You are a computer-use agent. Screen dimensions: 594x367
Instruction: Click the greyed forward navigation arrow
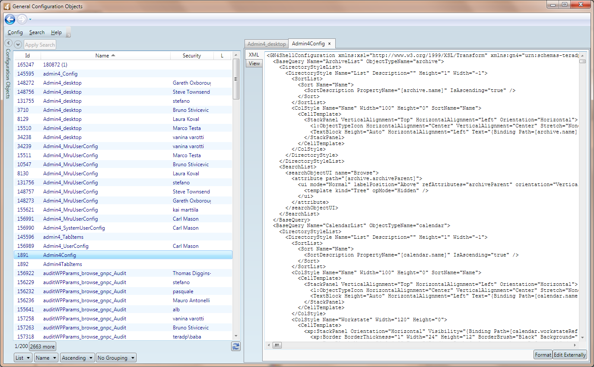pos(22,19)
